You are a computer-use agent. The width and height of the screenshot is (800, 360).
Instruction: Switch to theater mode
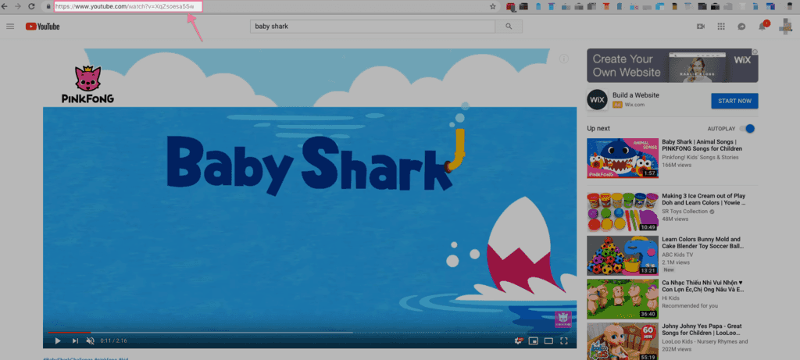pos(548,340)
